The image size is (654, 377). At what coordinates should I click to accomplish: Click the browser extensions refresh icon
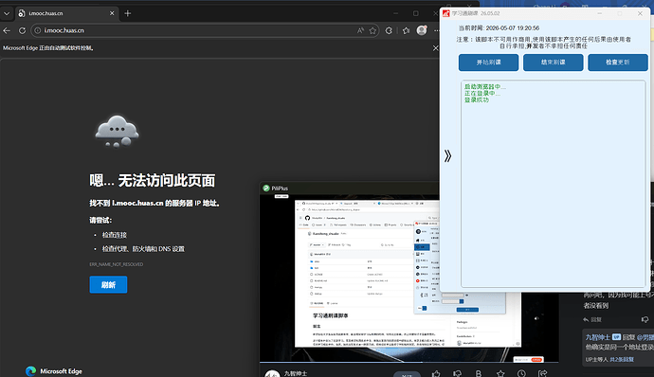point(389,30)
